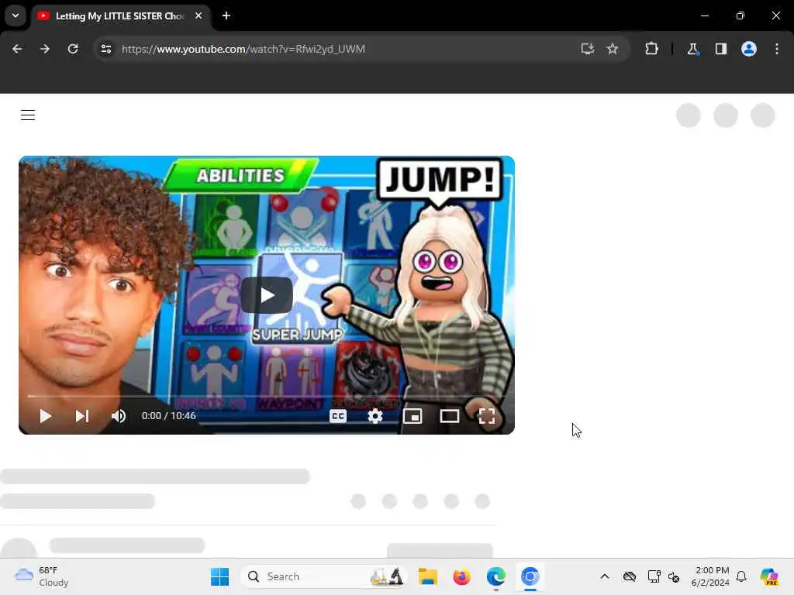The width and height of the screenshot is (794, 595).
Task: Go forward in browser history
Action: pos(45,49)
